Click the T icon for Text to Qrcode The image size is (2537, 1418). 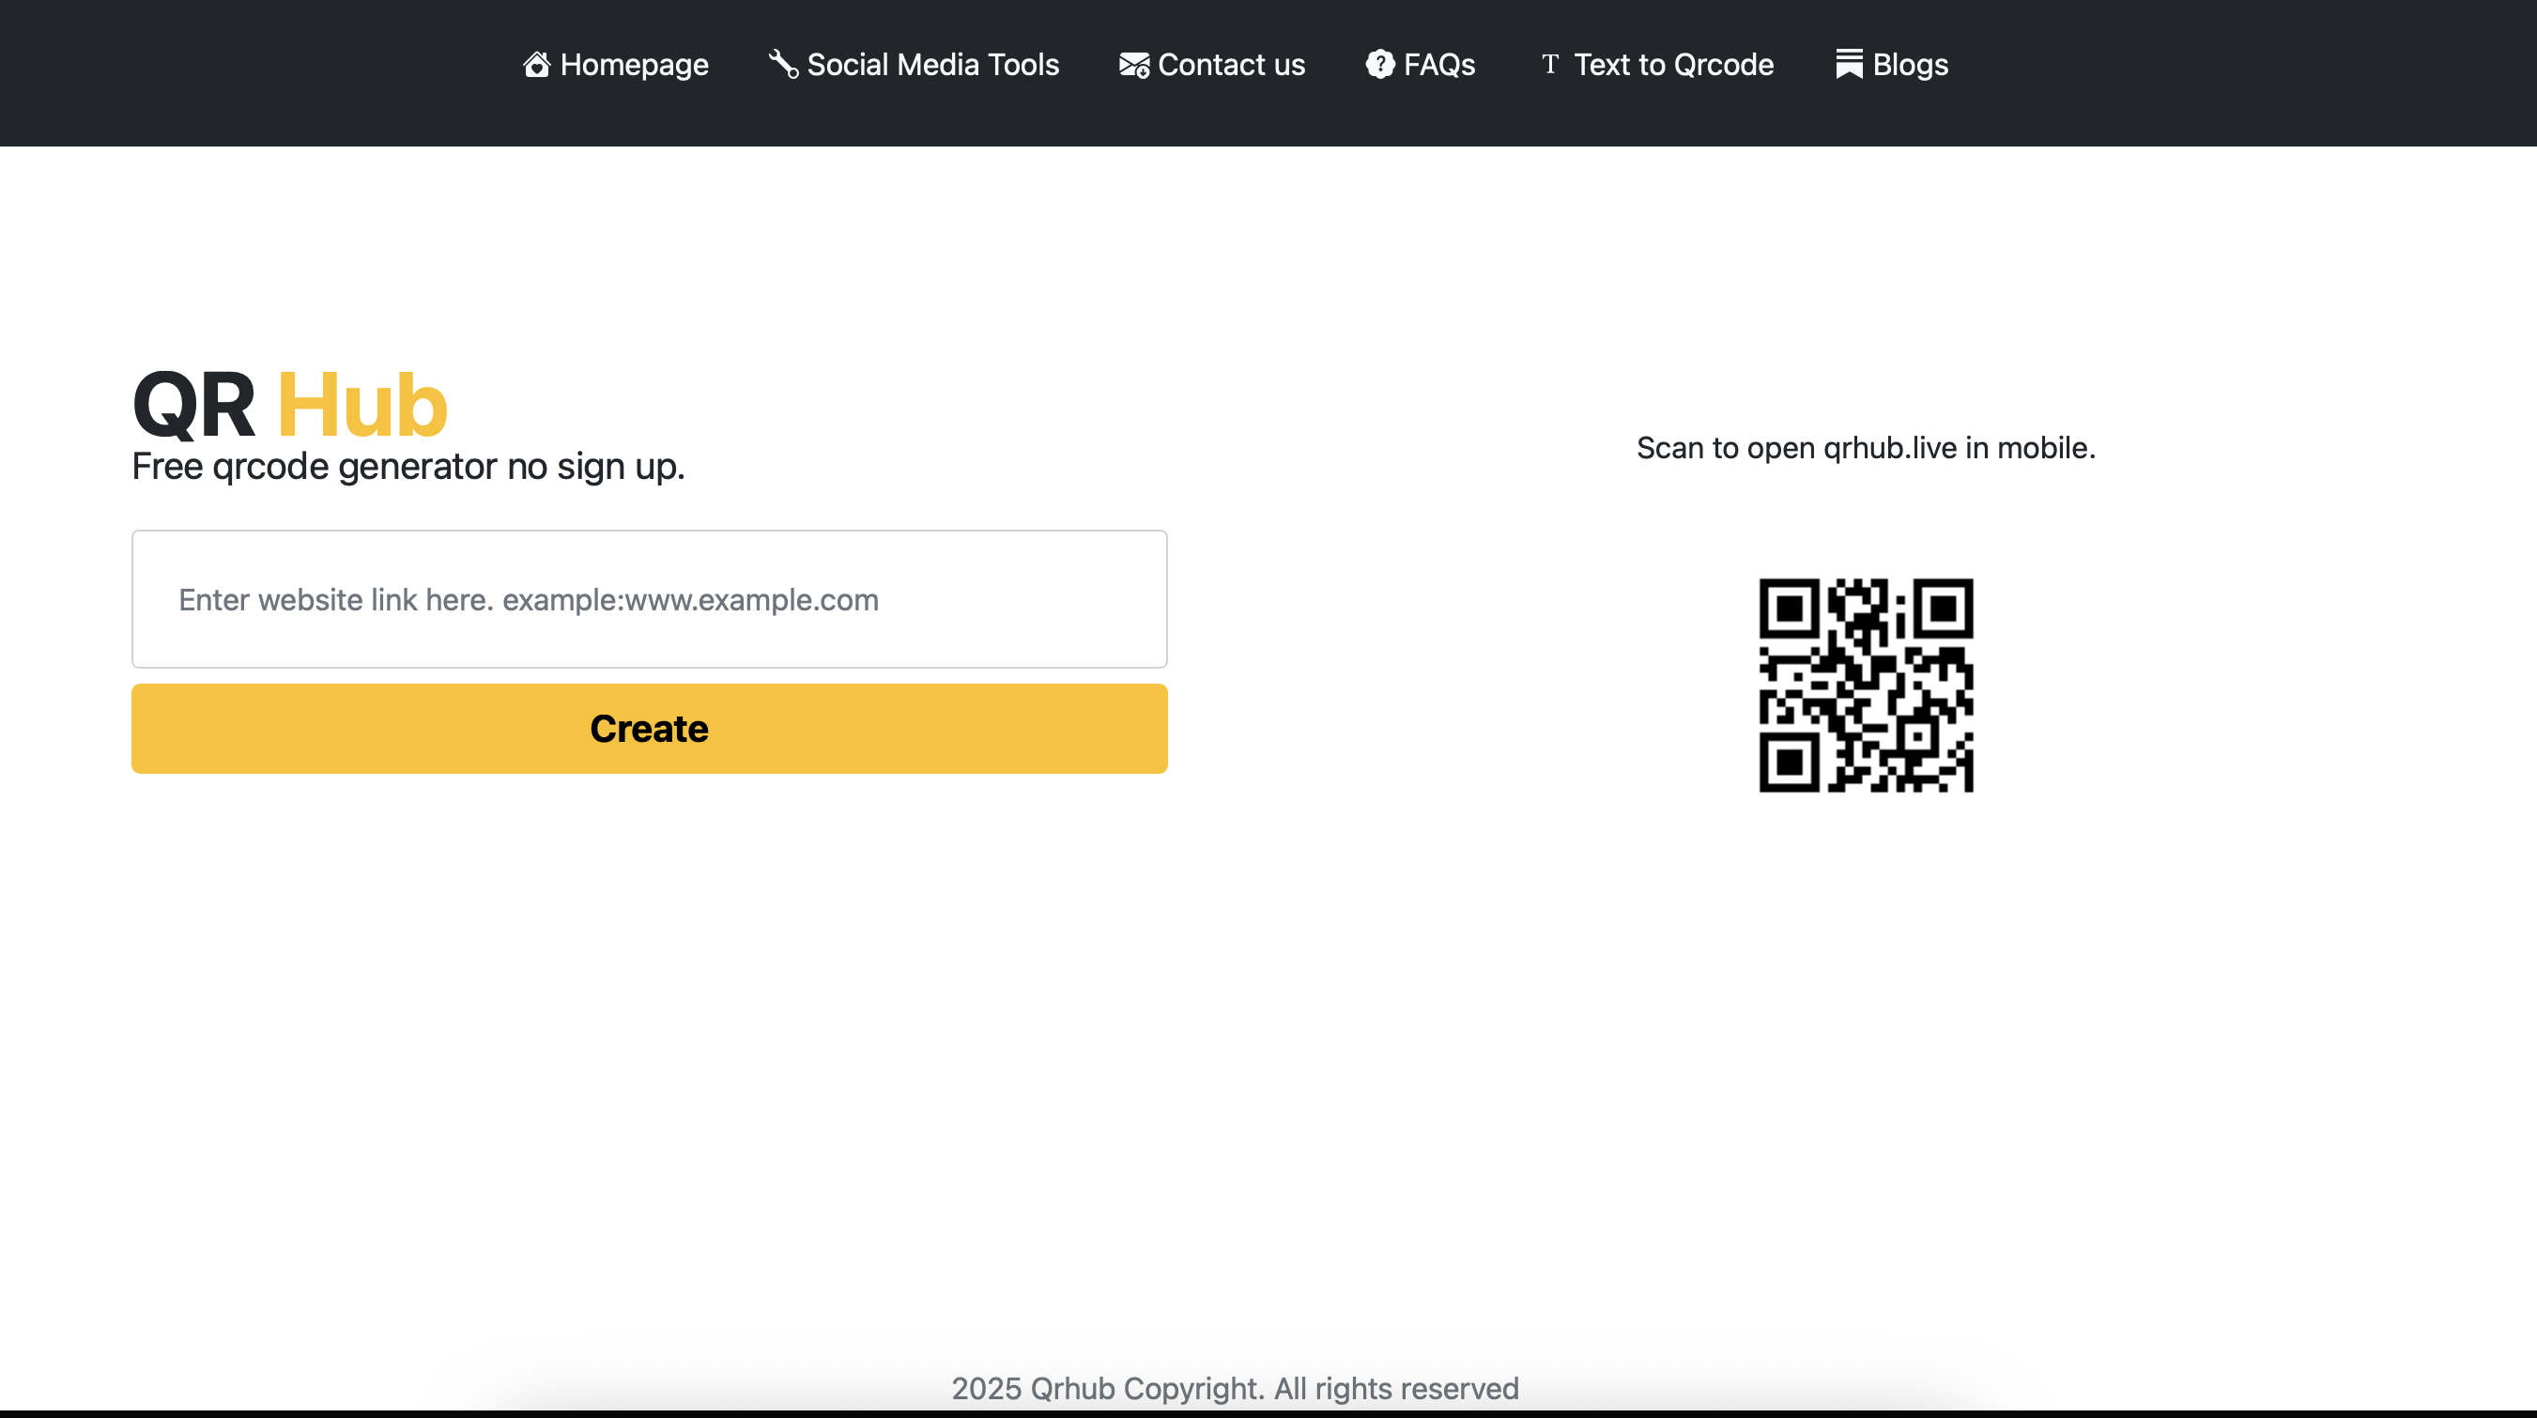1550,64
